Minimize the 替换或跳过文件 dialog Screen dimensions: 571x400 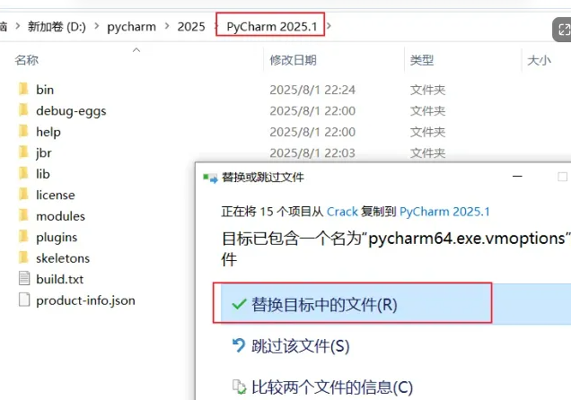pyautogui.click(x=517, y=177)
